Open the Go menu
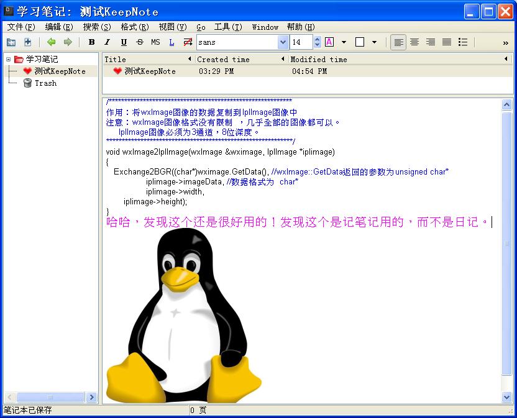 201,27
